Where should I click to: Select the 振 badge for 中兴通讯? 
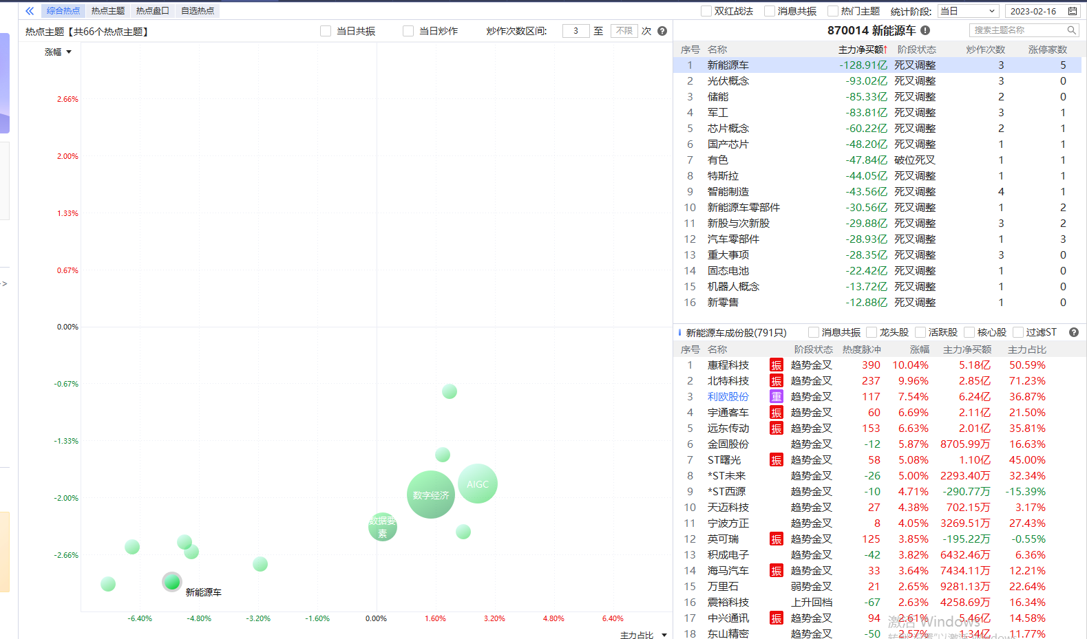777,618
